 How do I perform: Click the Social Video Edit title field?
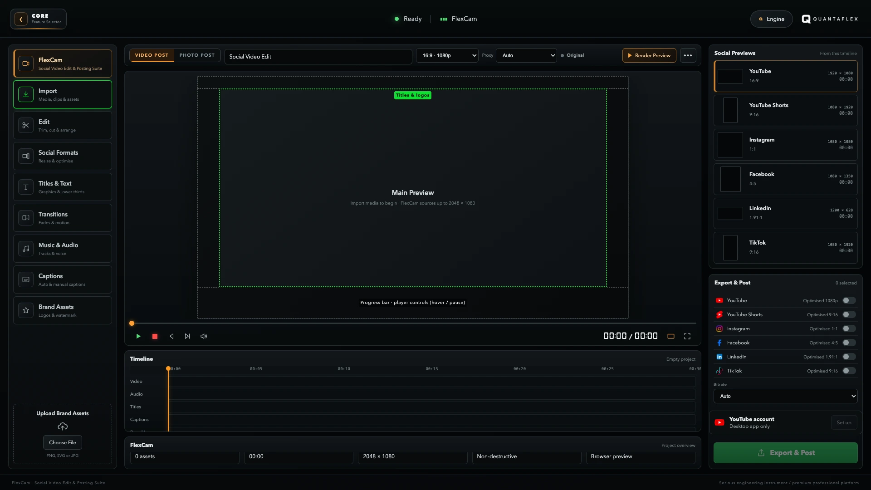[318, 57]
